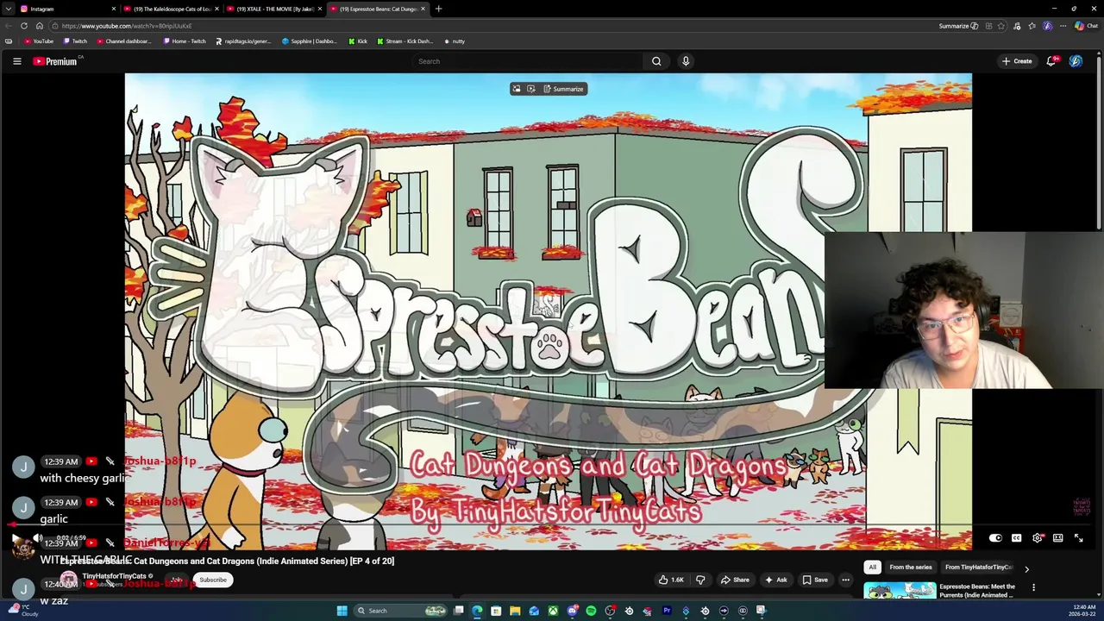
Task: Select the All filter chip
Action: coord(872,568)
